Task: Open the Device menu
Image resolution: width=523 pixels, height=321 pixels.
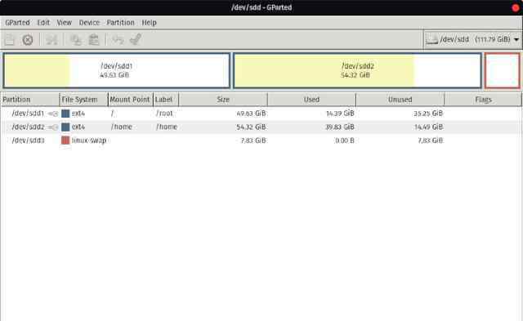Action: pos(89,22)
